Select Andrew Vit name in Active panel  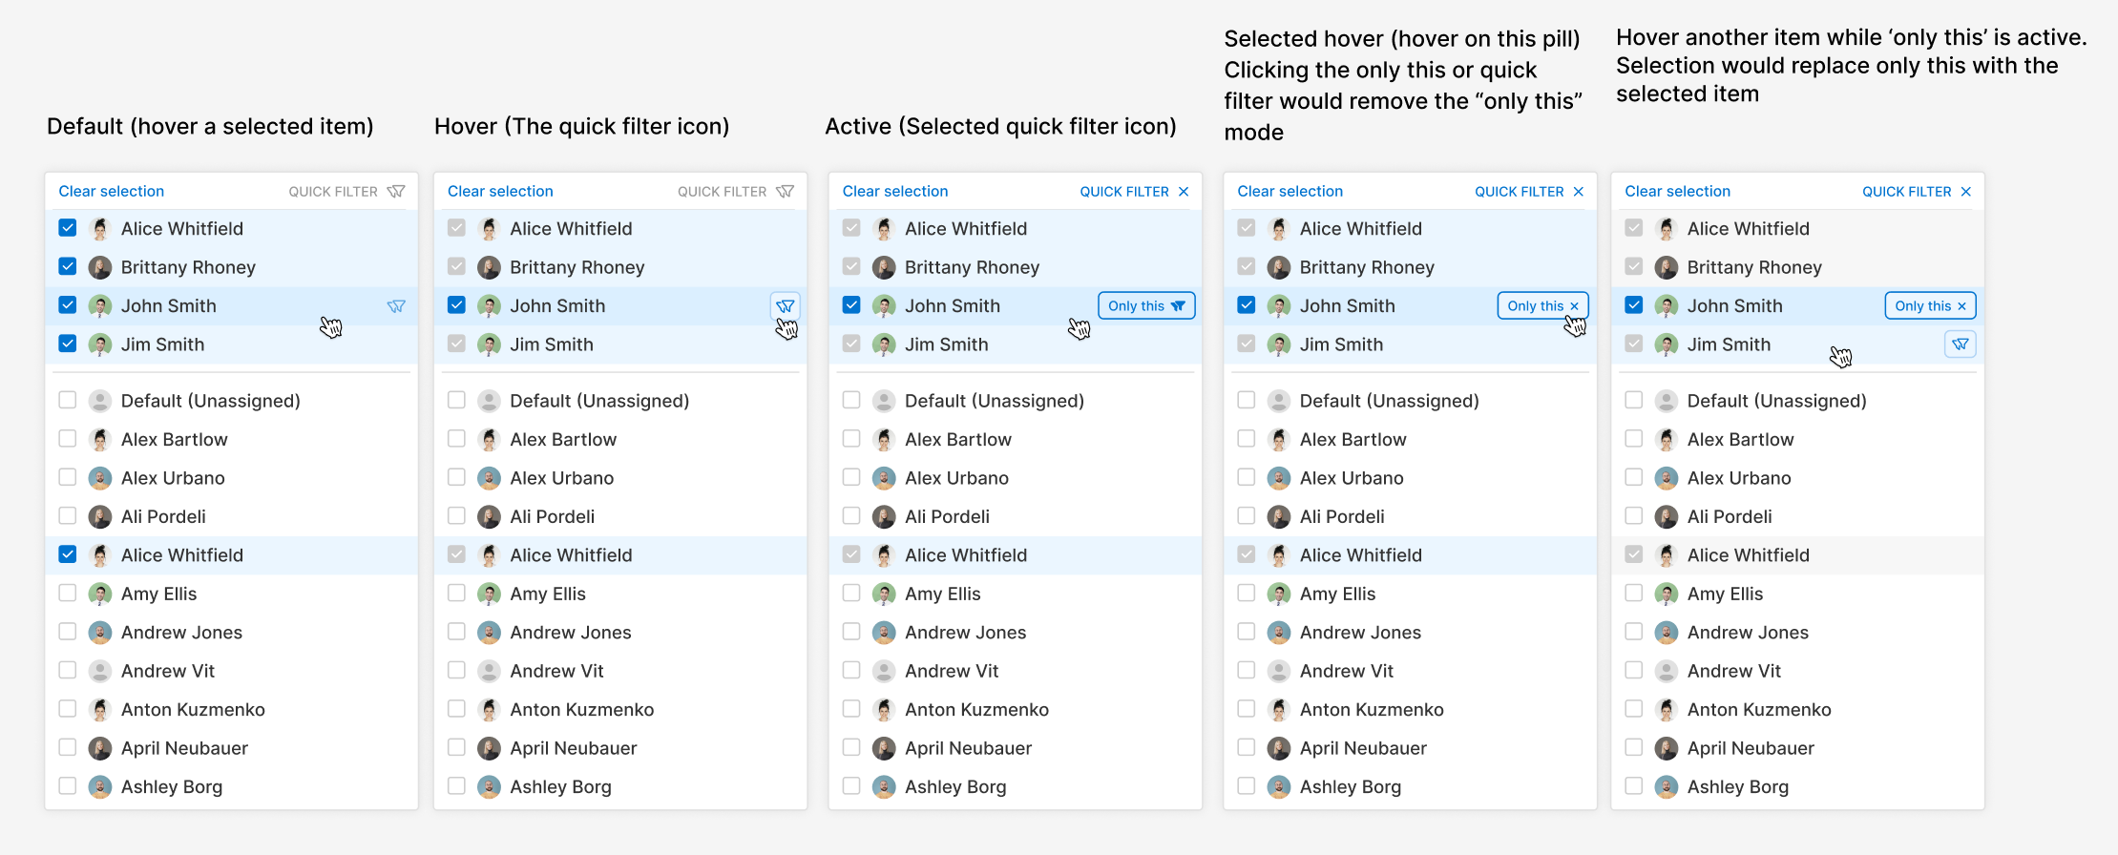(952, 671)
